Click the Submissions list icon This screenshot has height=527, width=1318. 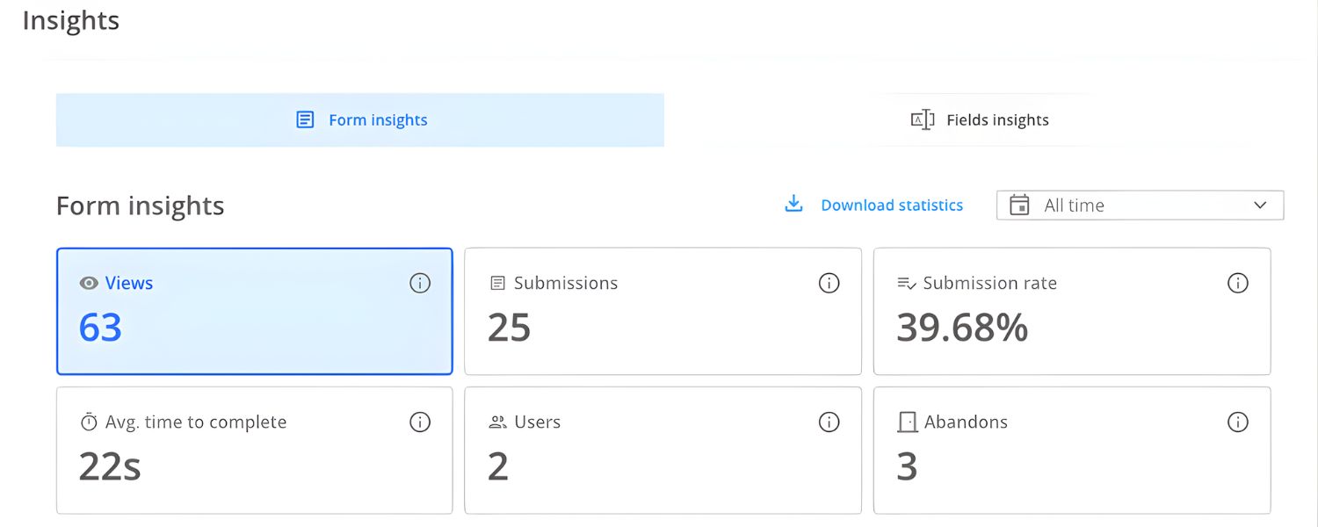coord(496,283)
